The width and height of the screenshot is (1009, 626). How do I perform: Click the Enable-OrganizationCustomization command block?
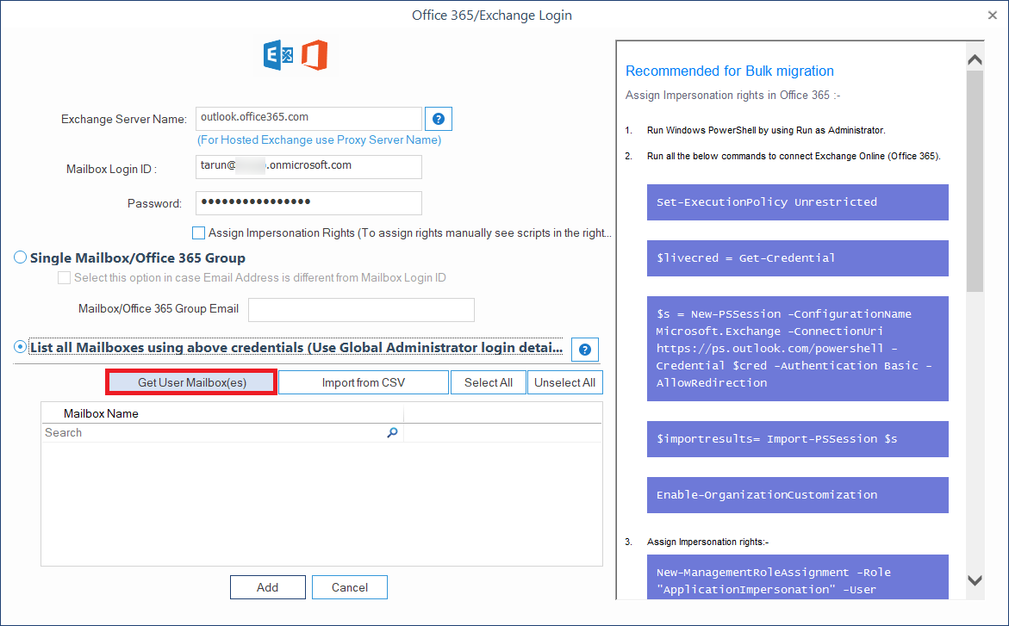coord(797,495)
